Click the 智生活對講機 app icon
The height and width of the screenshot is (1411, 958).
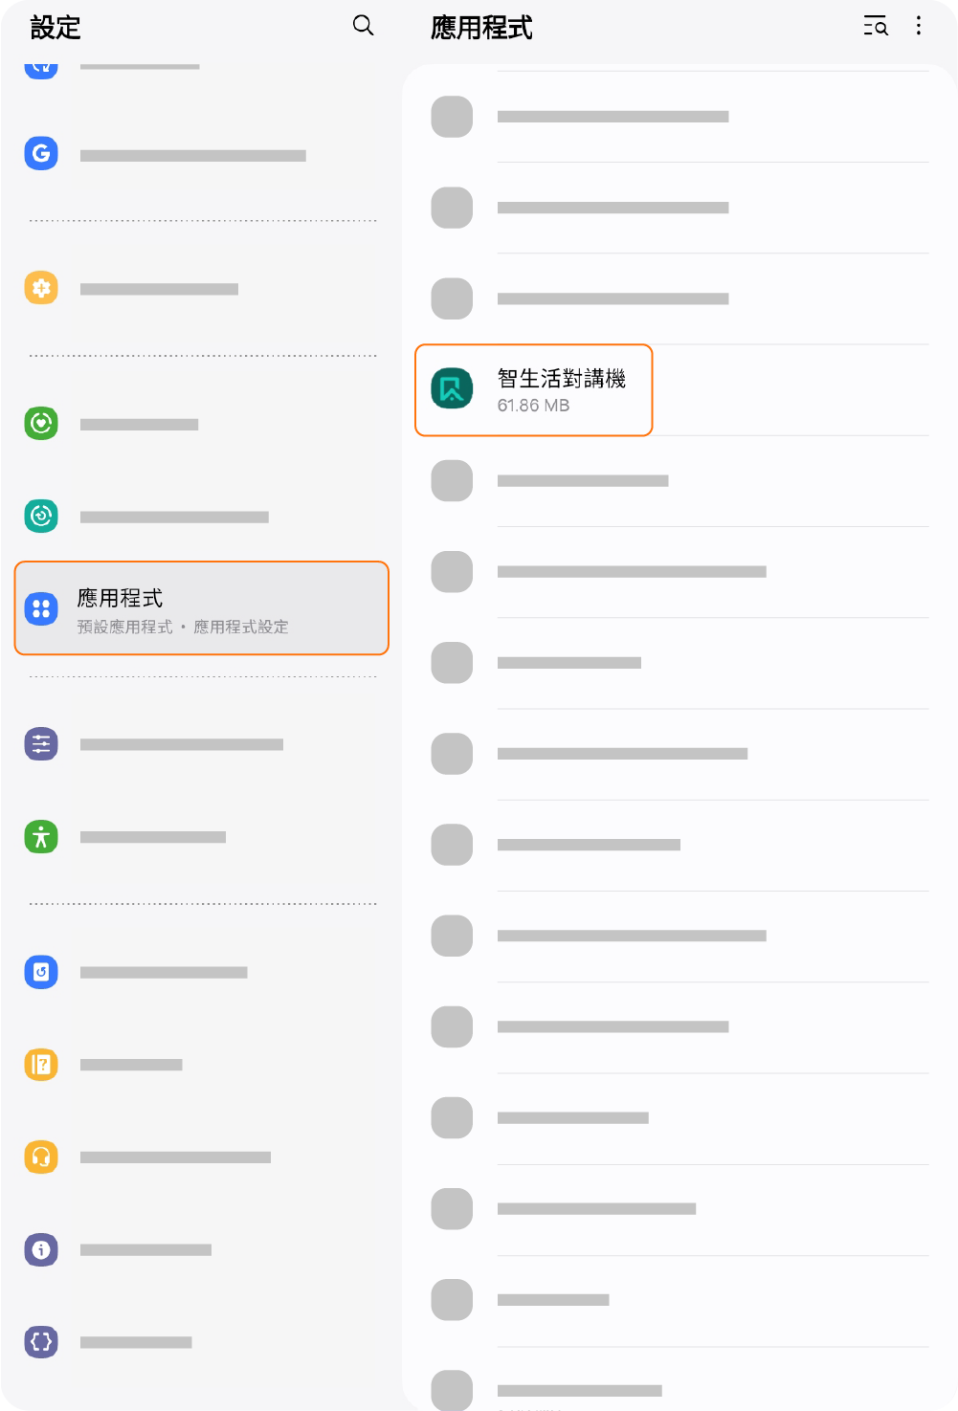452,388
